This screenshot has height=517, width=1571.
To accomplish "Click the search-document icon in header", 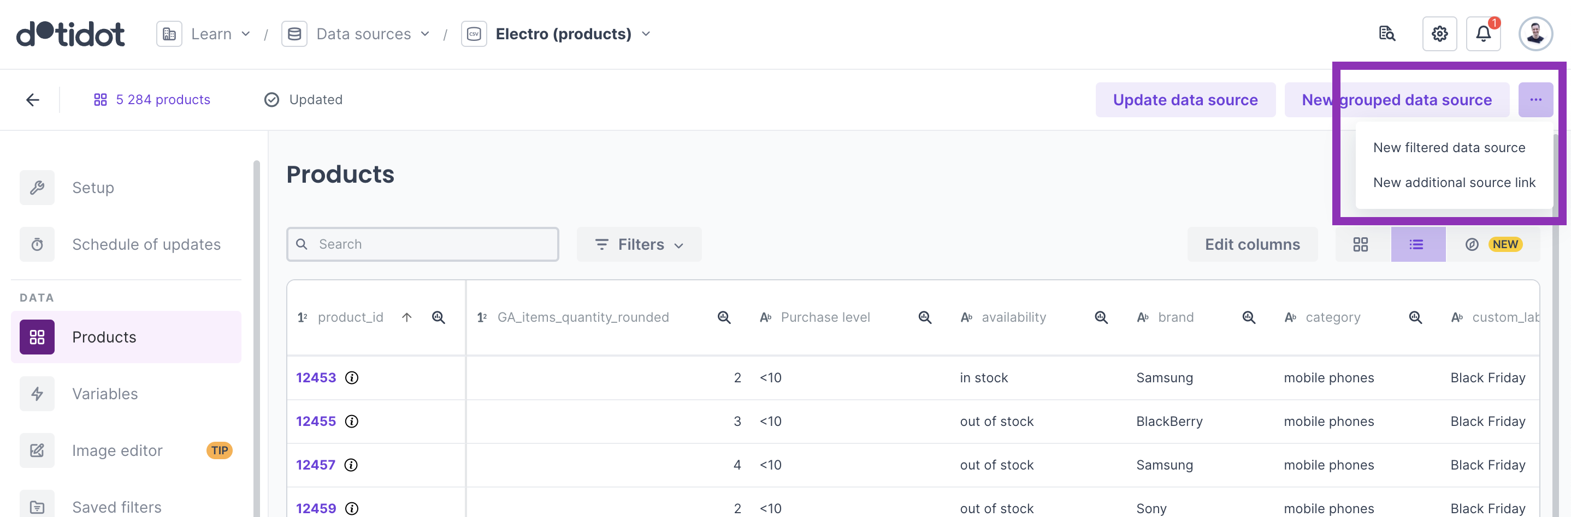I will tap(1387, 34).
